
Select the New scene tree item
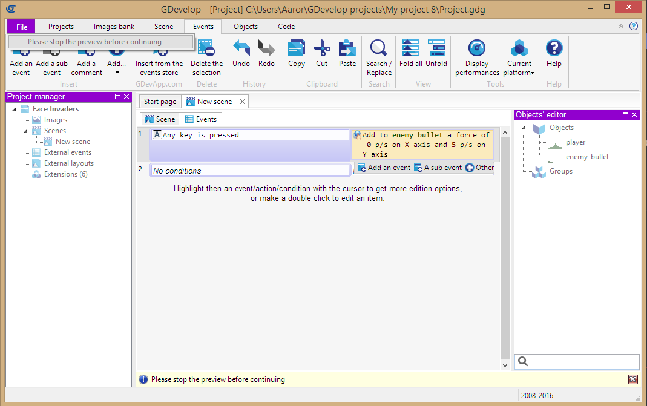click(x=73, y=142)
